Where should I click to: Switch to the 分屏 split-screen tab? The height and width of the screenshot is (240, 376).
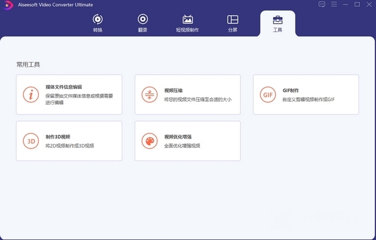click(x=232, y=23)
